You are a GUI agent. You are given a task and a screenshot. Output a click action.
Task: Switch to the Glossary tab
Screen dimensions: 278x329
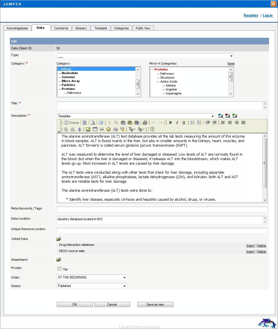[x=81, y=28]
